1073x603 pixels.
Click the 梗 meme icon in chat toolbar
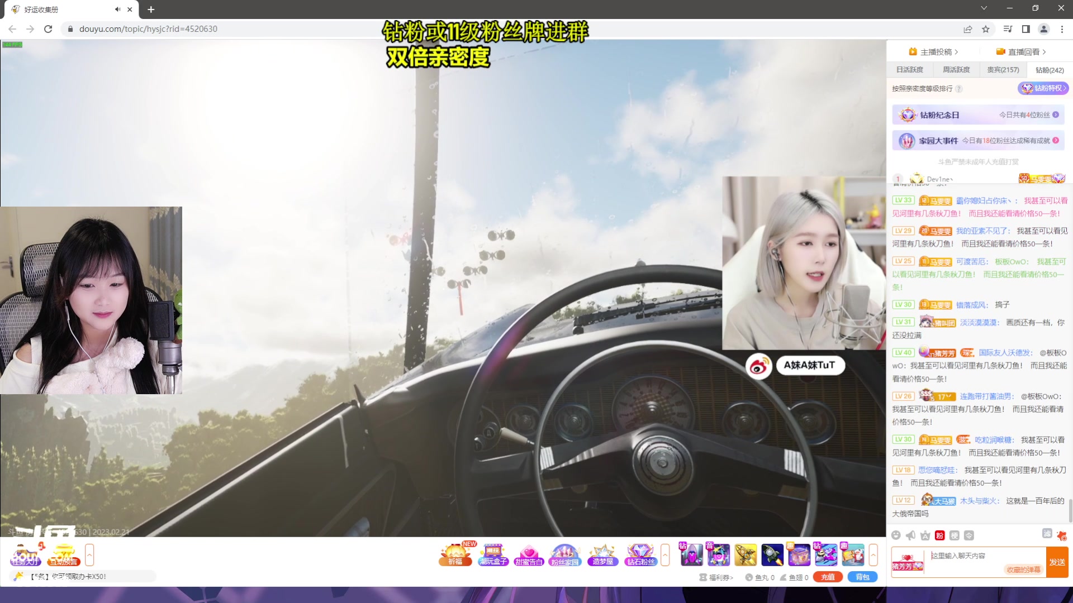pos(955,535)
